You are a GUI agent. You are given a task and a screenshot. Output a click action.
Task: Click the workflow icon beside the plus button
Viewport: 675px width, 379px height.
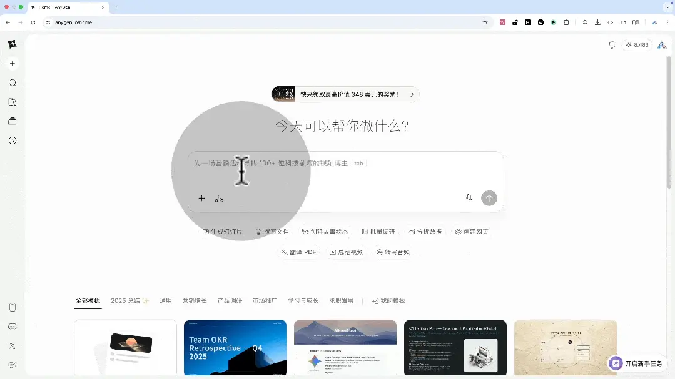click(x=219, y=198)
